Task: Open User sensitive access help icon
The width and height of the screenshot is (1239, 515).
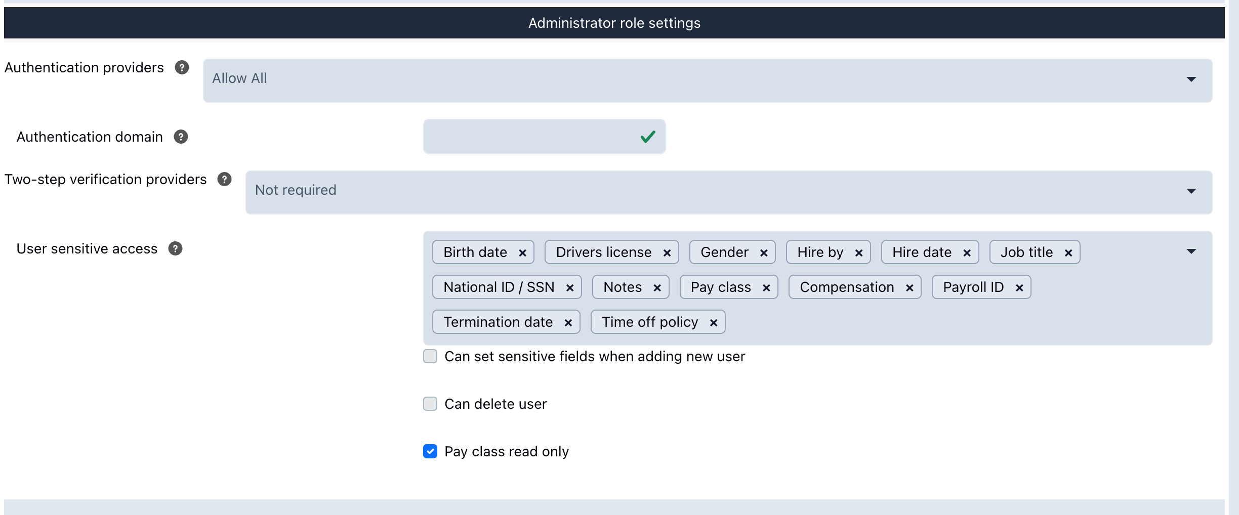Action: (175, 248)
